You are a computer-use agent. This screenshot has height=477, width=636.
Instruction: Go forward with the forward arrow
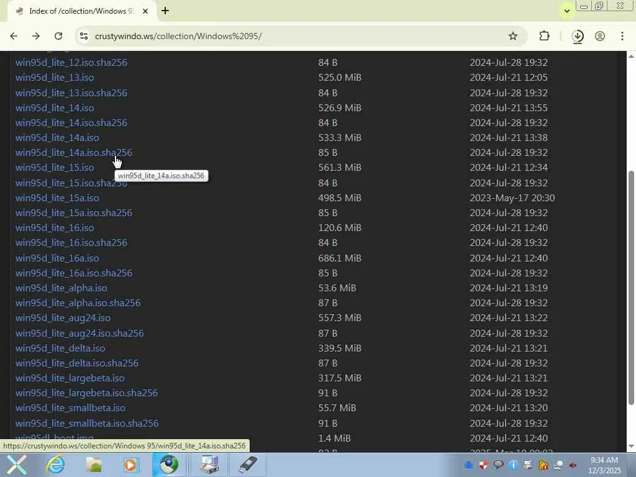(36, 36)
